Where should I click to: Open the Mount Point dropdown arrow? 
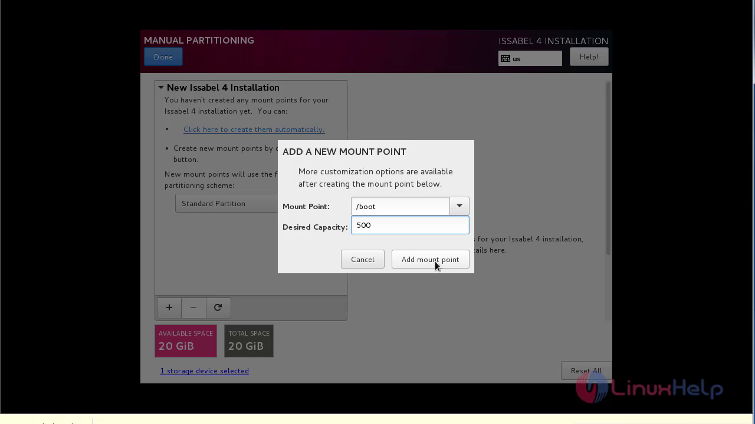pyautogui.click(x=459, y=206)
